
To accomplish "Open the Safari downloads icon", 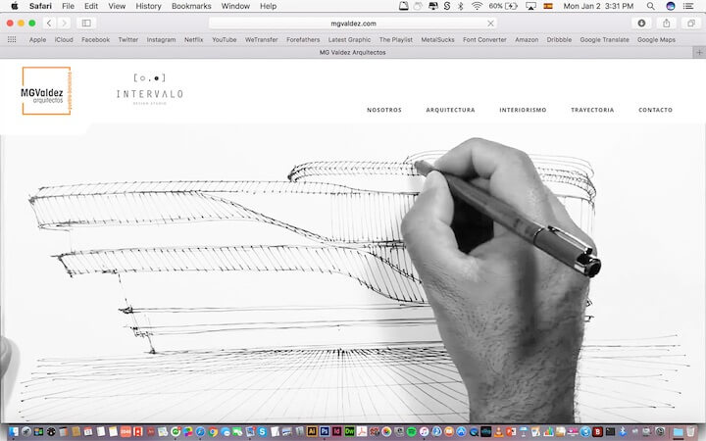I will (x=641, y=23).
